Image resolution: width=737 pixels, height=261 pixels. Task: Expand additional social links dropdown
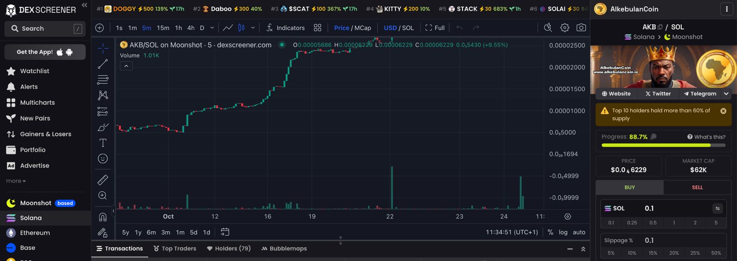click(x=726, y=94)
